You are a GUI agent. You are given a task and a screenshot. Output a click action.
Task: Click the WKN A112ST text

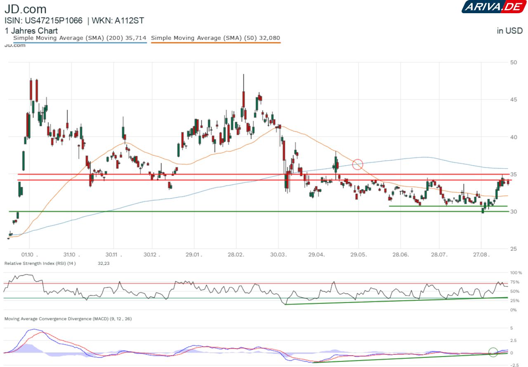click(x=118, y=21)
